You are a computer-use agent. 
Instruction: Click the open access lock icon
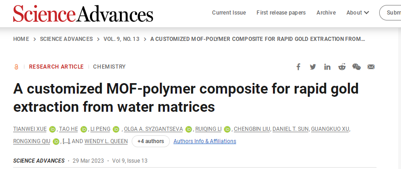click(16, 67)
